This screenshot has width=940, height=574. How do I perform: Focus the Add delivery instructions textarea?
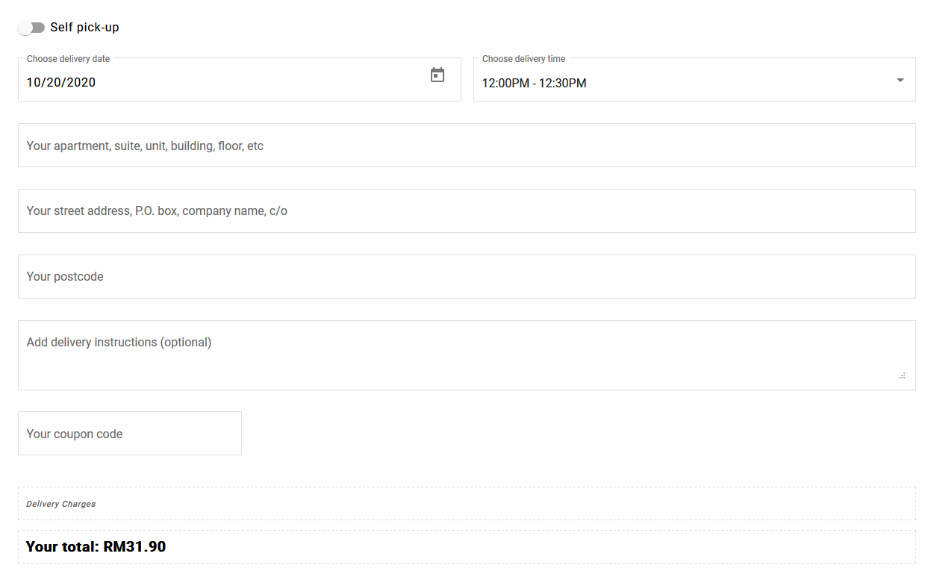pos(467,355)
